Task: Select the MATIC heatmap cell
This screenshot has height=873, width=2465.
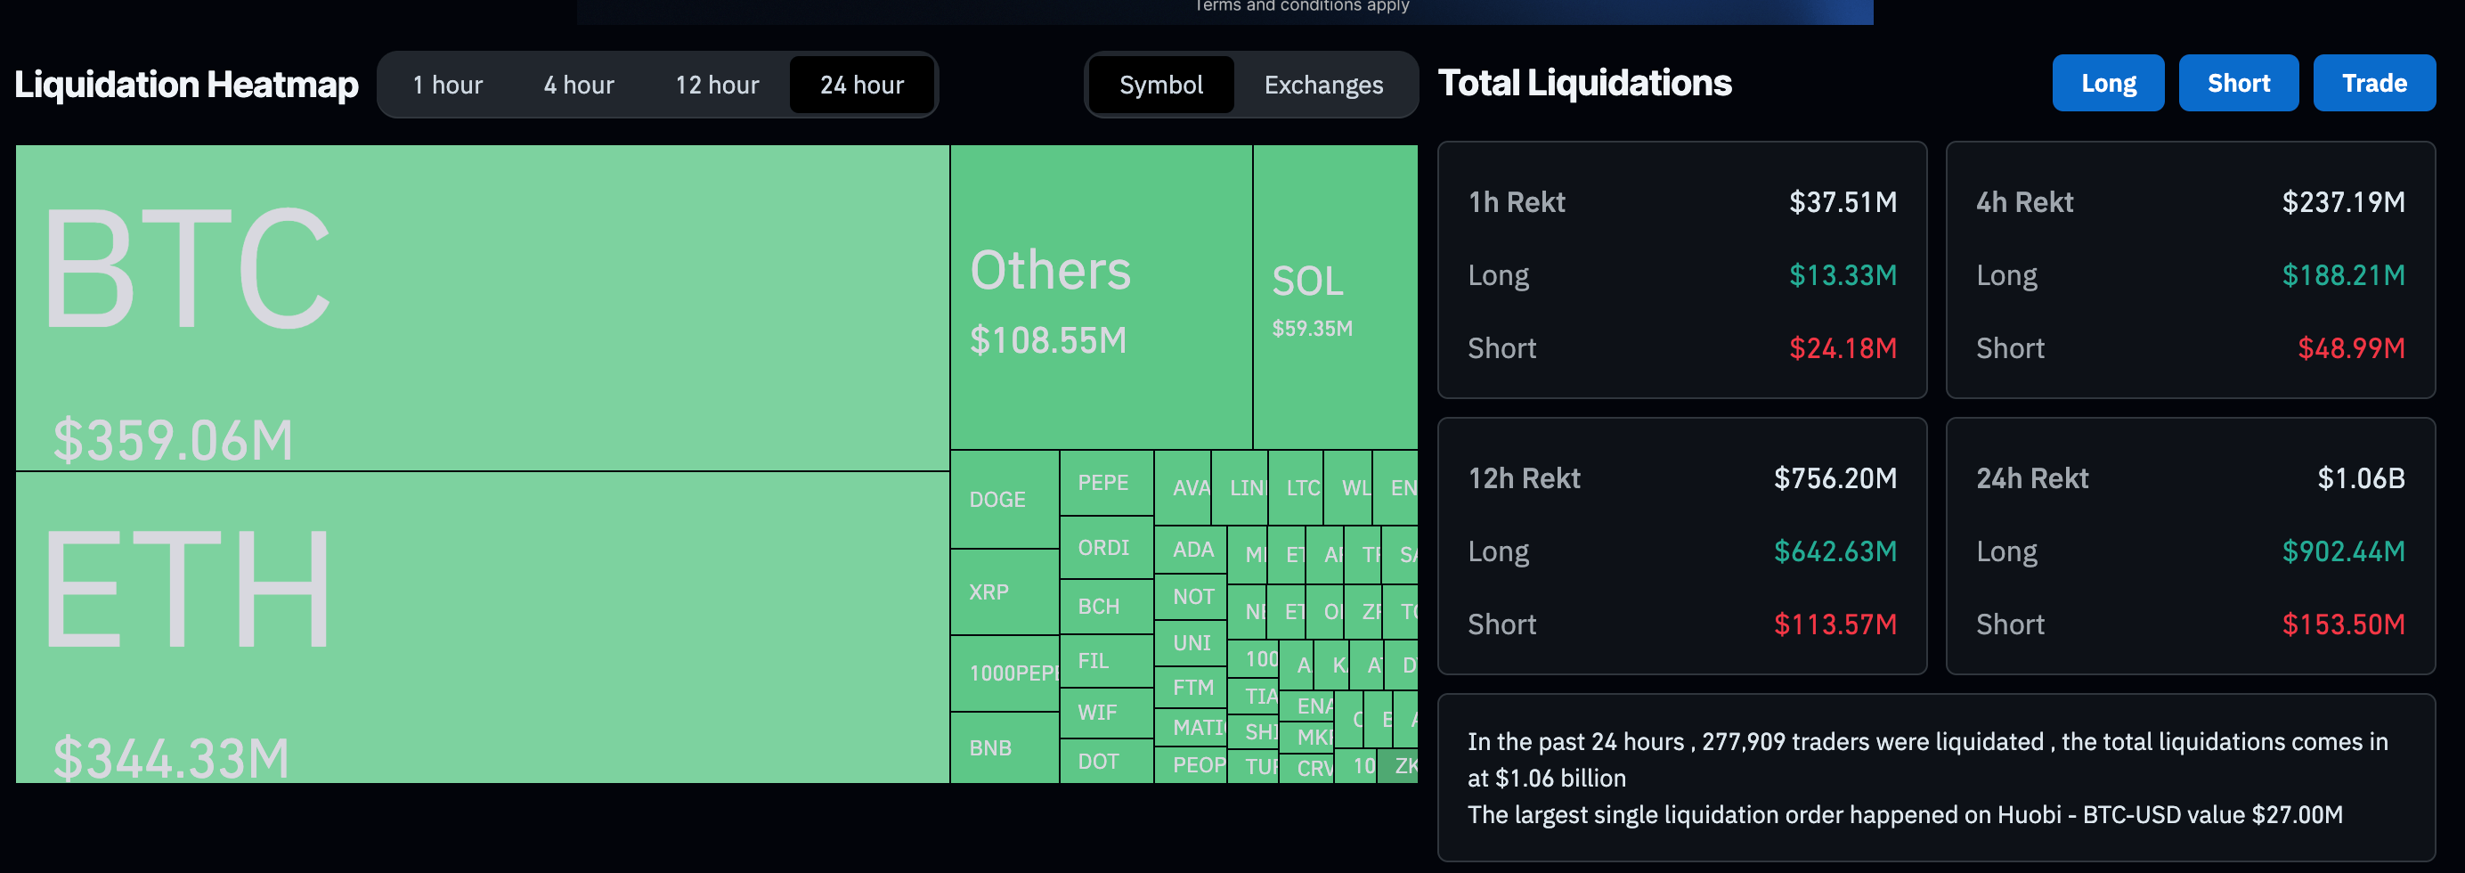Action: 1191,728
